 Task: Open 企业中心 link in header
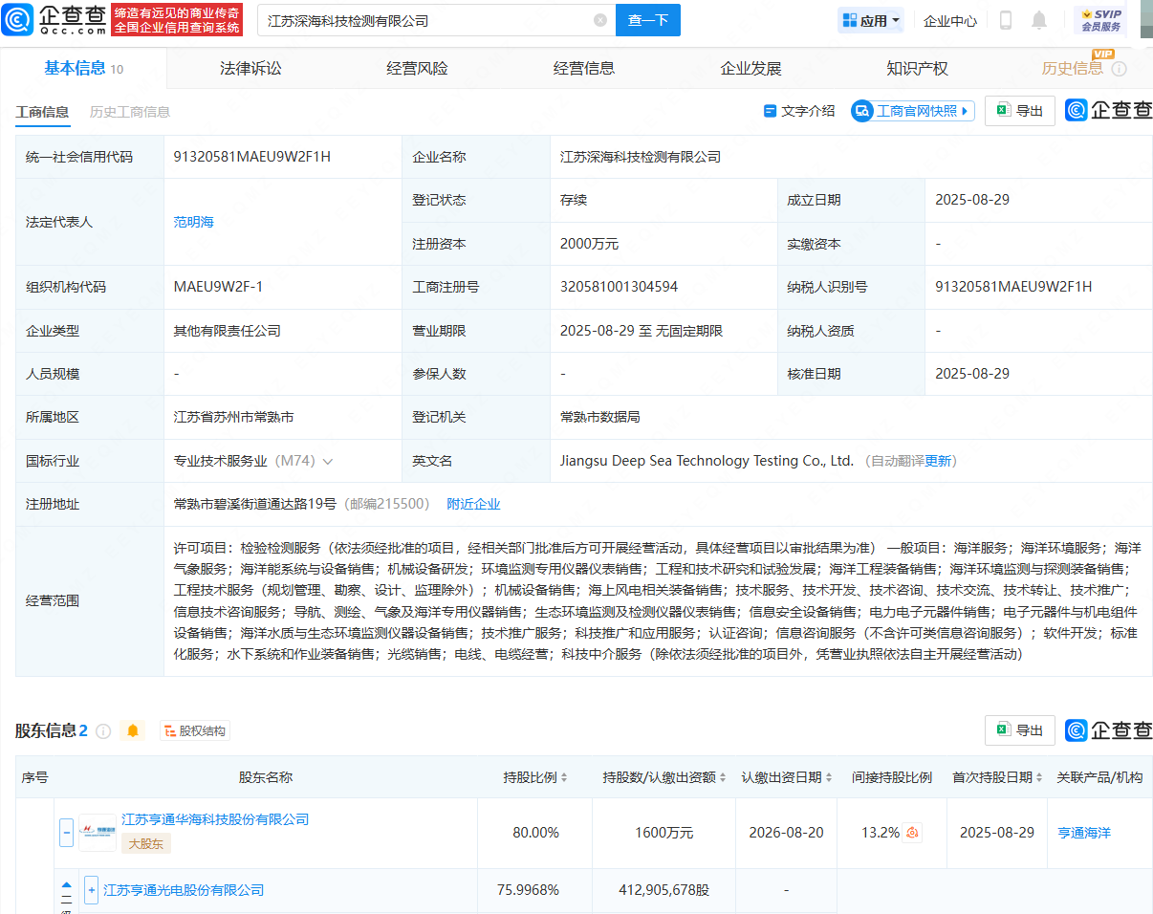point(950,20)
